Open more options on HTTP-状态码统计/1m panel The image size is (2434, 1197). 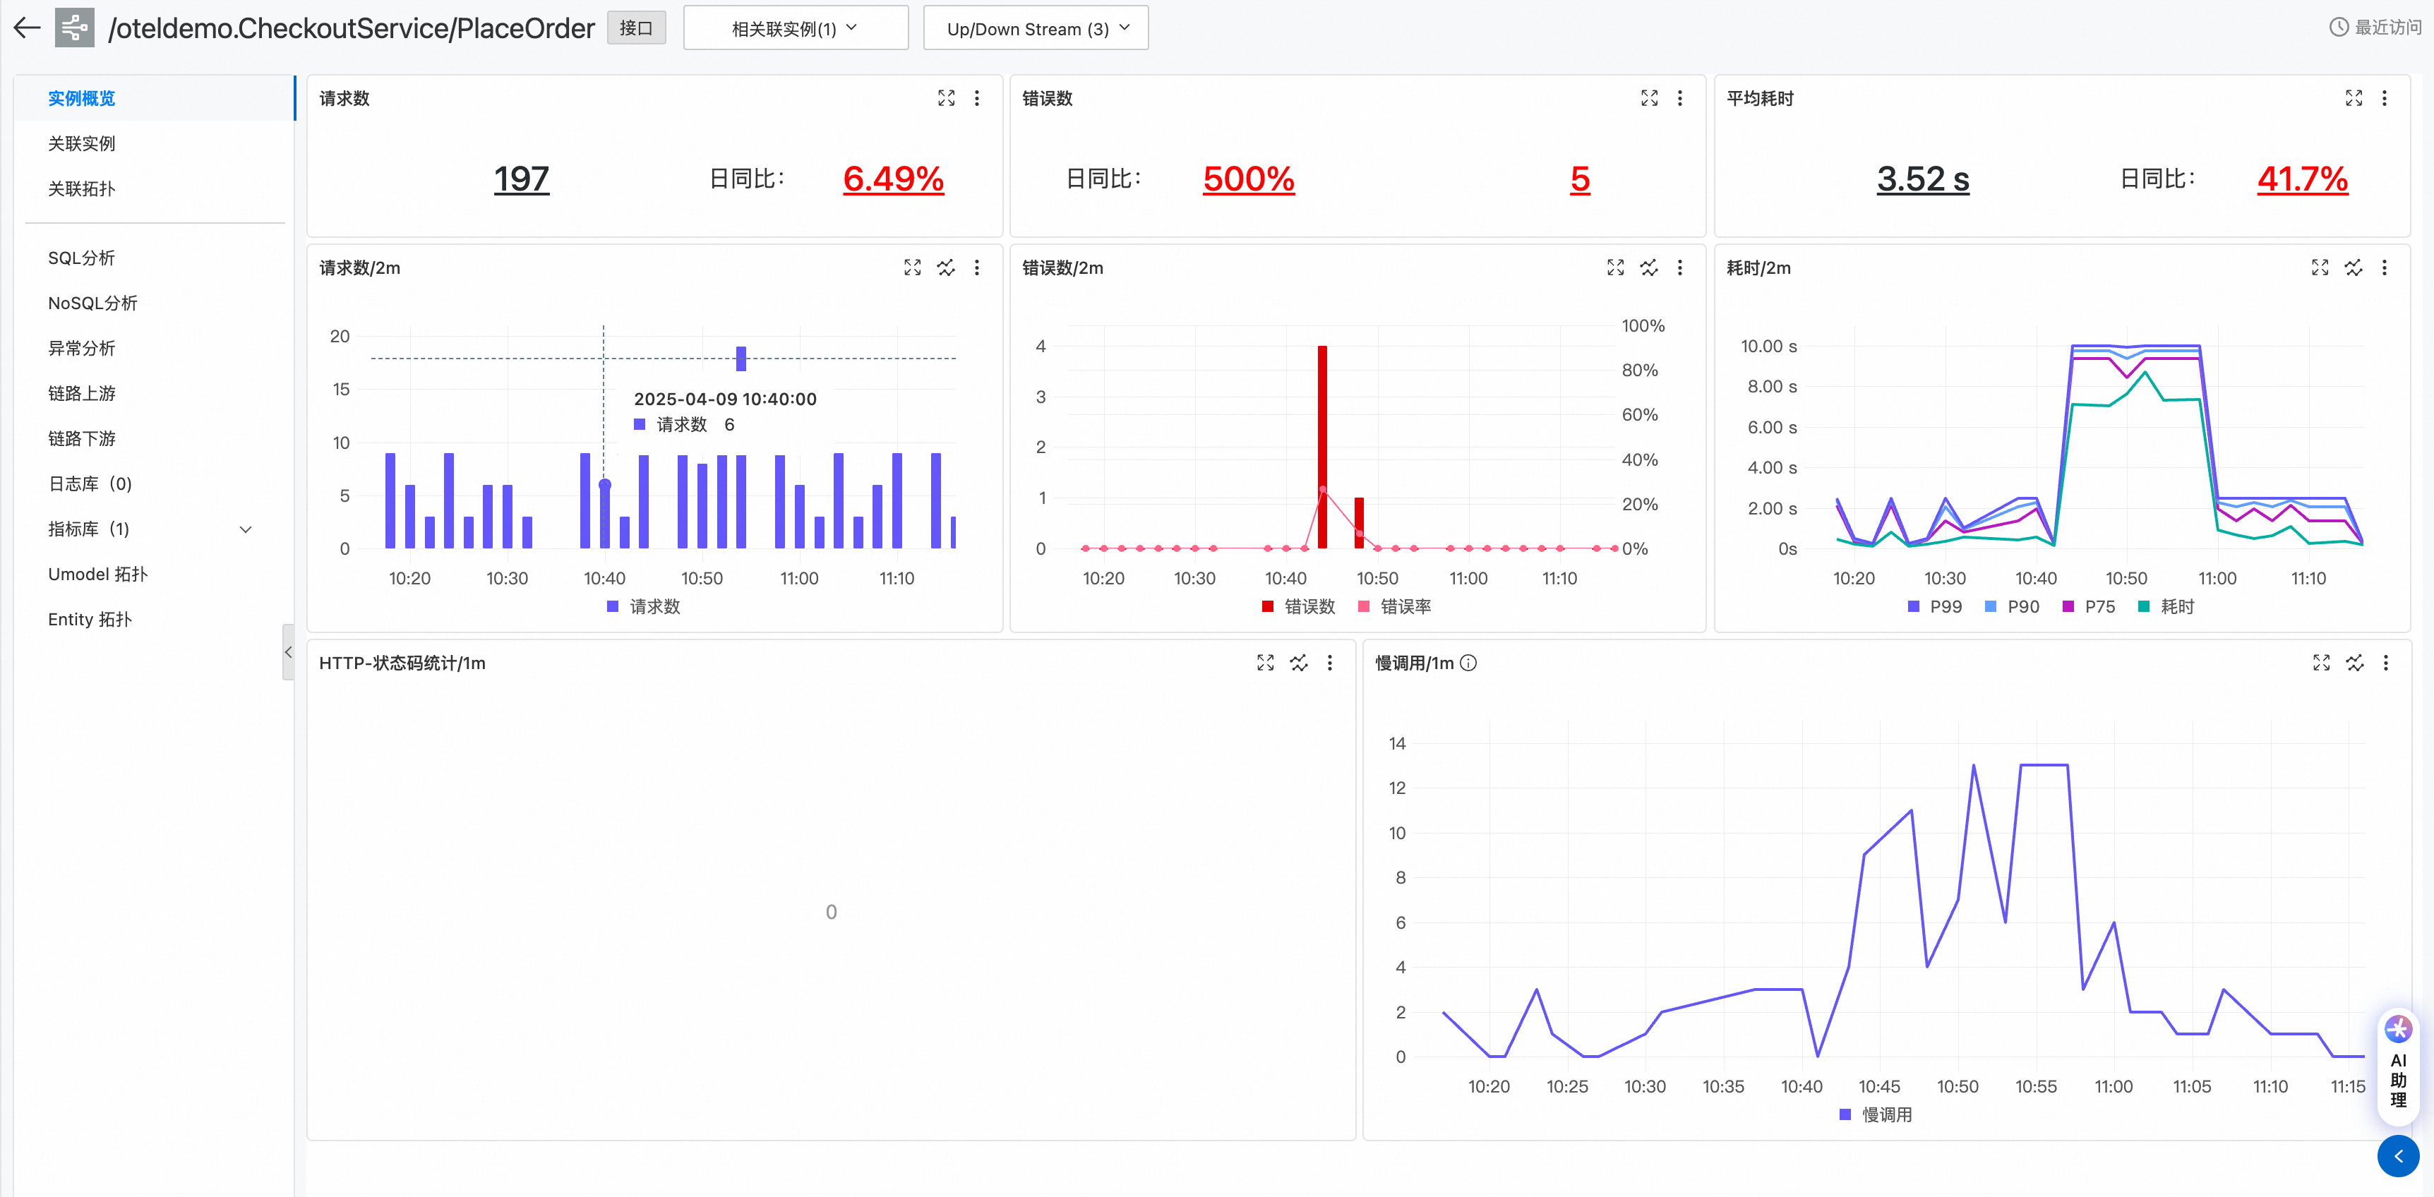pyautogui.click(x=1331, y=663)
